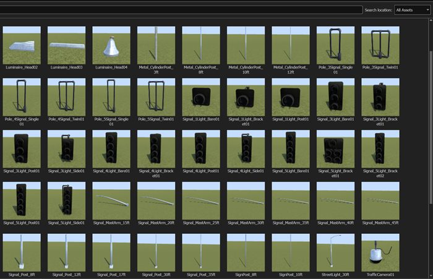Click the Signal_MastArm_45ft thumbnail
Viewport: 433px width, 279px height.
pos(380,201)
